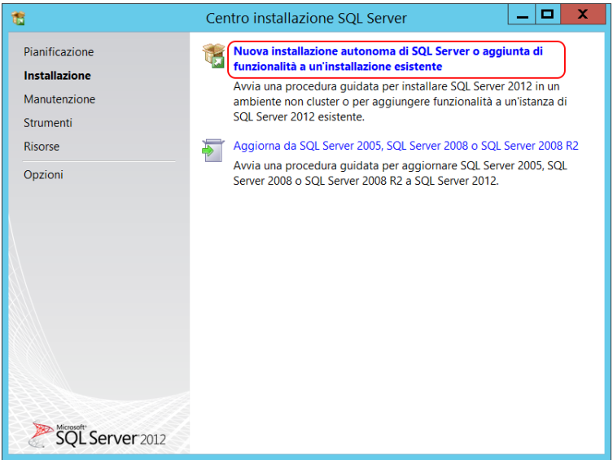
Task: Open Aggiorna da SQL Server 2005 link
Action: [405, 146]
